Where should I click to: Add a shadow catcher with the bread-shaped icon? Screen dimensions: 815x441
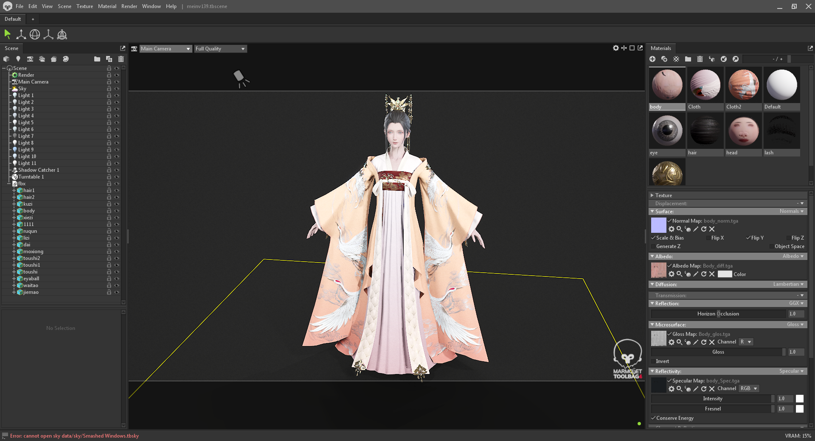coord(53,59)
